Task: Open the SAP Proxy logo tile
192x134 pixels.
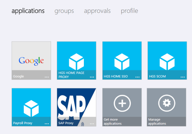Action: (x=76, y=107)
